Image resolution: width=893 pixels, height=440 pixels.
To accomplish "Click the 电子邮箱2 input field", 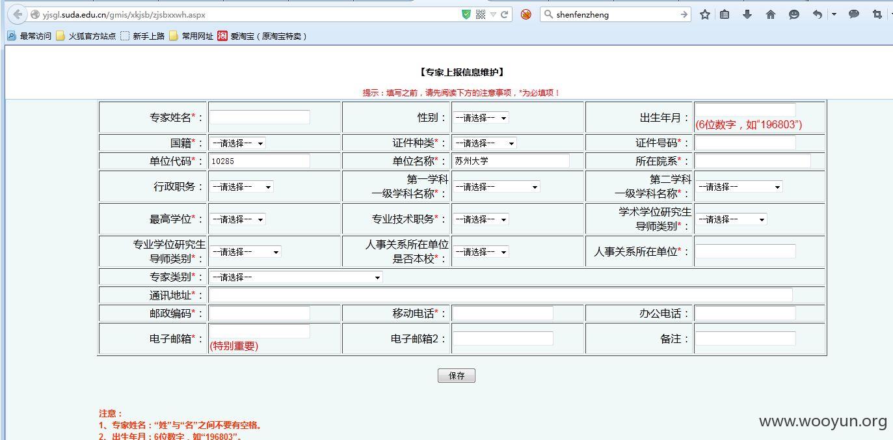I will coord(503,338).
